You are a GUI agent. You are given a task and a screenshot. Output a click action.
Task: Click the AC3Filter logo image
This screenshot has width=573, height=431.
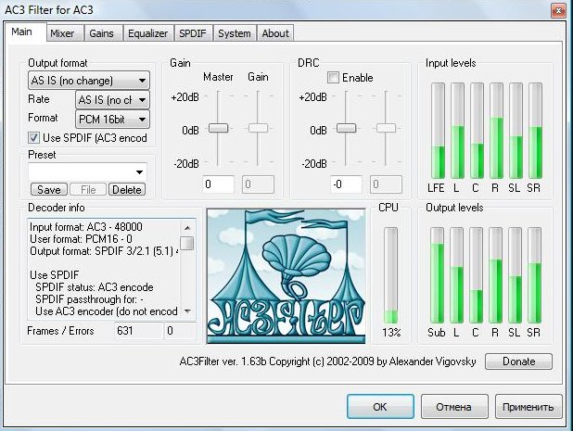pos(286,276)
